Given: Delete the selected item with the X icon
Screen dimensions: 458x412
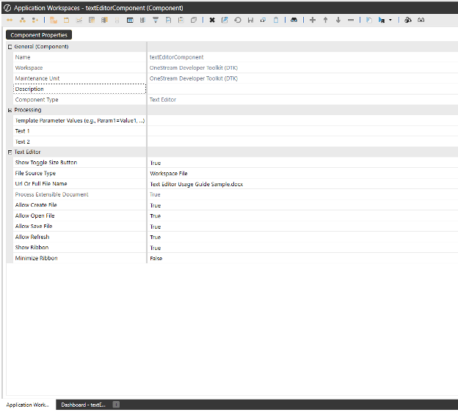Looking at the screenshot, I should 212,20.
